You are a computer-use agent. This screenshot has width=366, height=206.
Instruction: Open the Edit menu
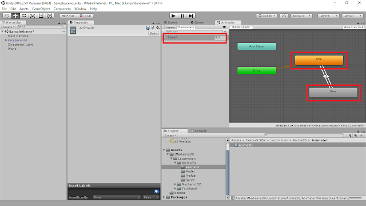13,9
